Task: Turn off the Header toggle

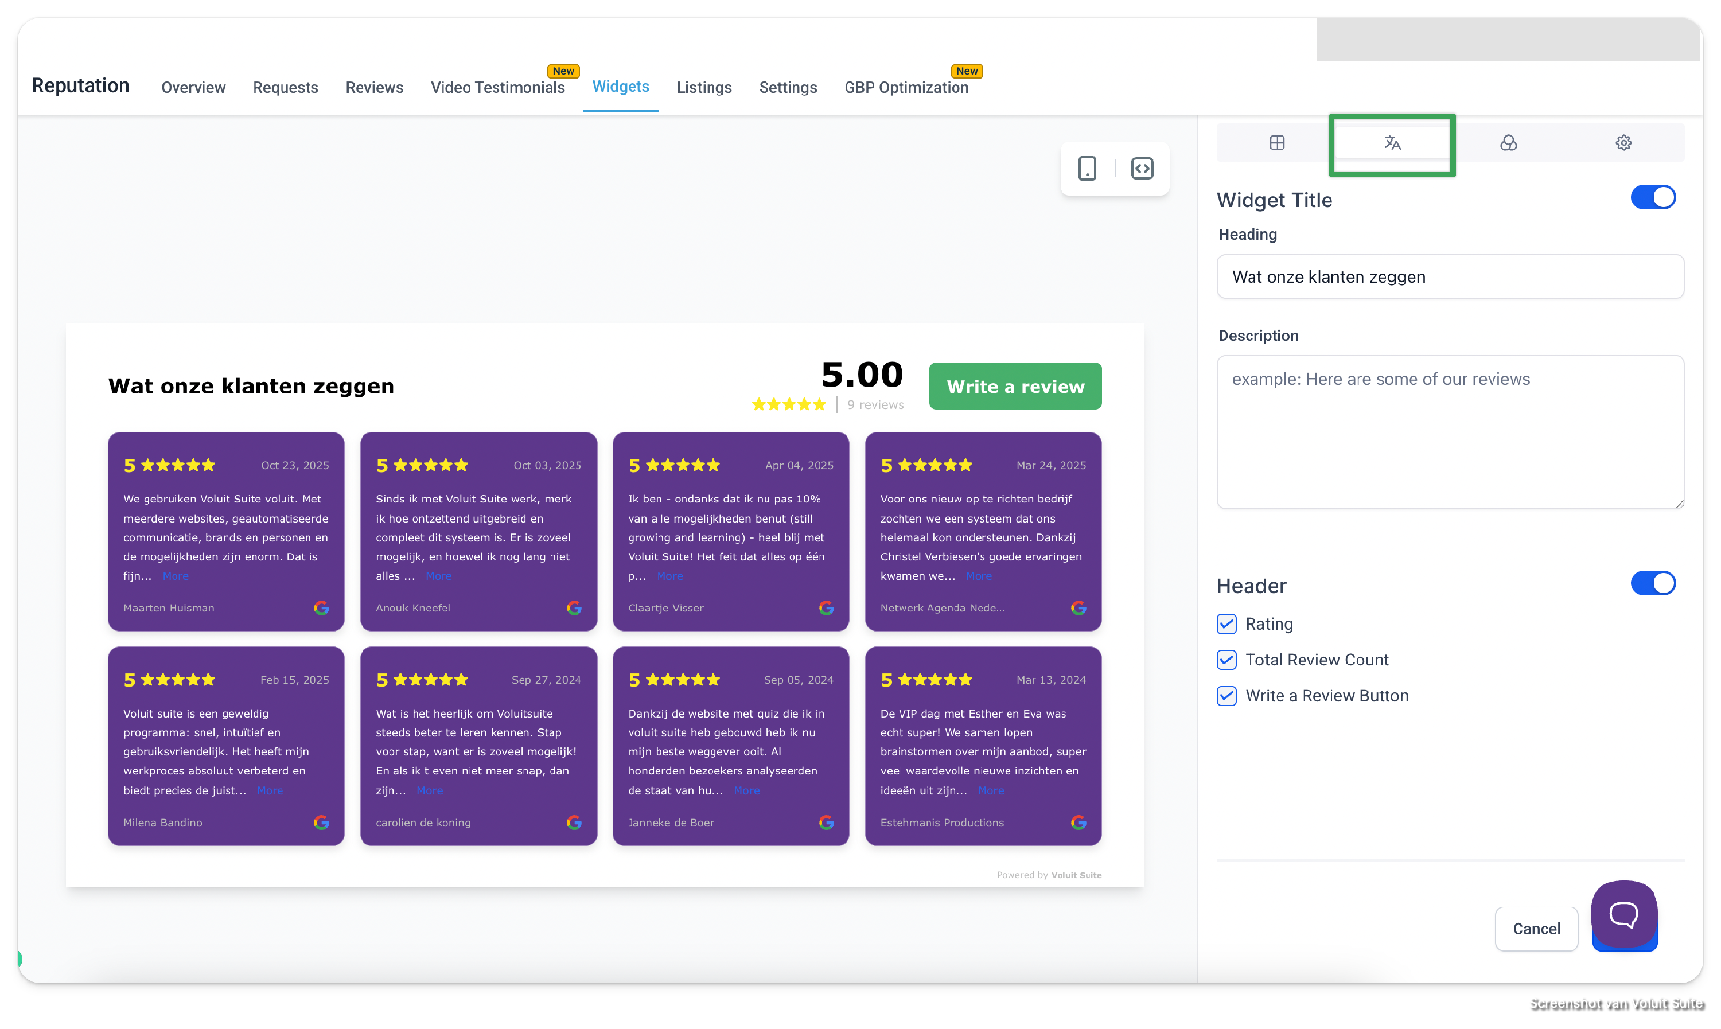Action: 1652,583
